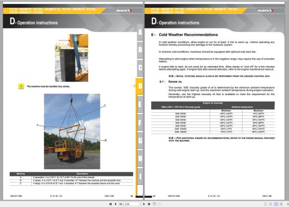Viewport: 289px width, 207px height.
Task: Click 'The machine must be handled very slowly' text
Action: [x=48, y=86]
